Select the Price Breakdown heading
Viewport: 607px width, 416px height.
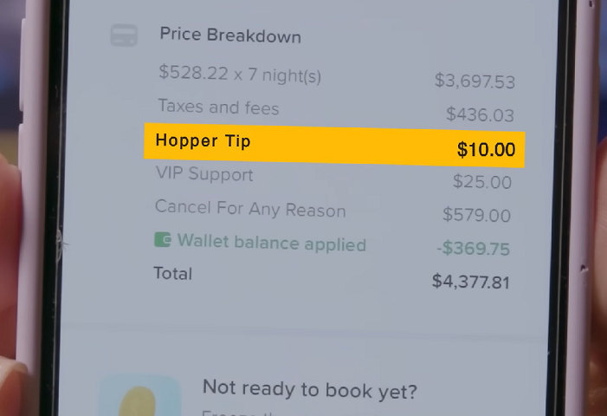(x=230, y=36)
